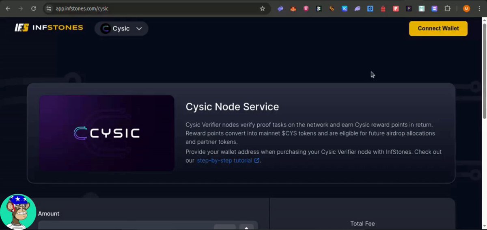Click the Amount label
This screenshot has width=487, height=230.
click(x=49, y=214)
